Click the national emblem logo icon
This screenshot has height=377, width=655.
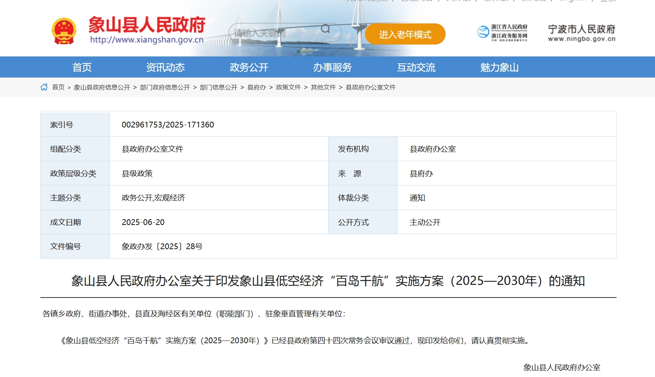tap(64, 31)
